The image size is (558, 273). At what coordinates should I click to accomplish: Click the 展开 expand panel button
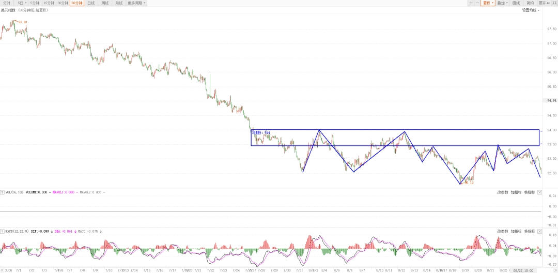click(x=544, y=3)
